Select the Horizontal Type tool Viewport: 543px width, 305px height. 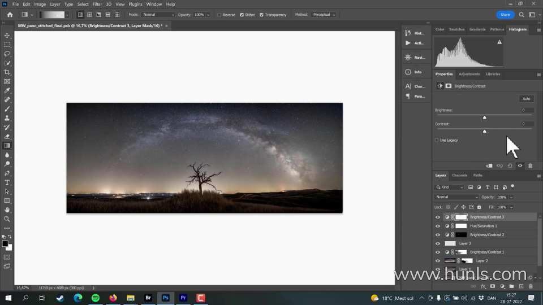[7, 182]
